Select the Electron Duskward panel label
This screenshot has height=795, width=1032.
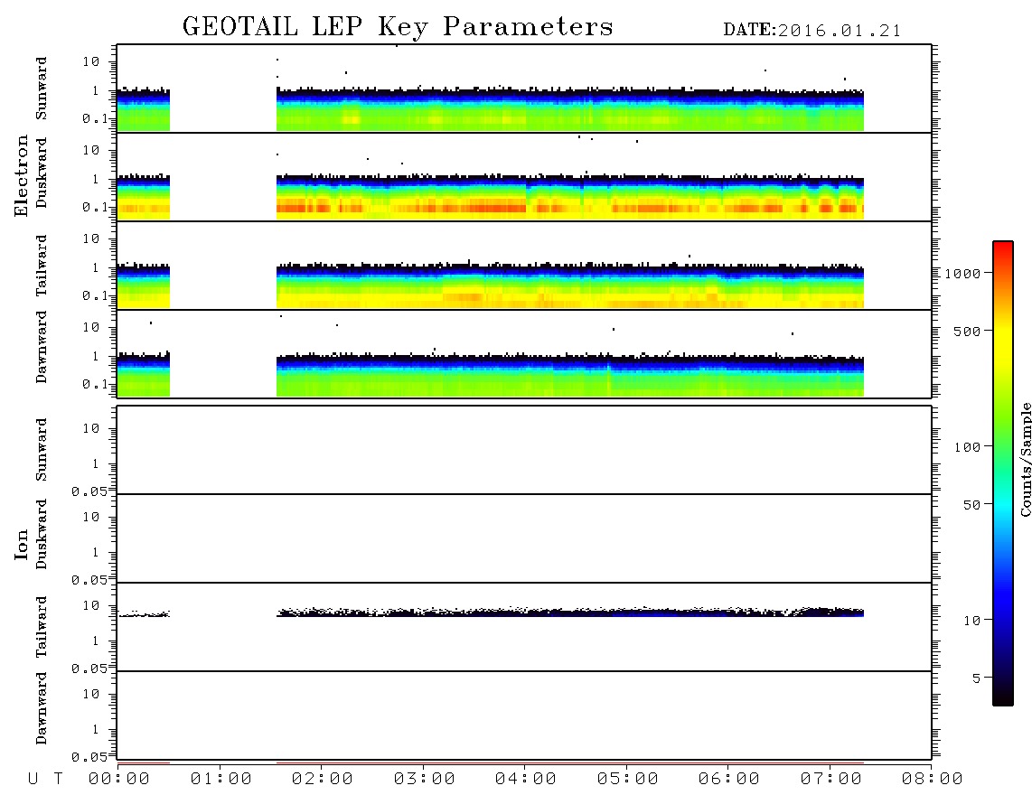(x=41, y=173)
